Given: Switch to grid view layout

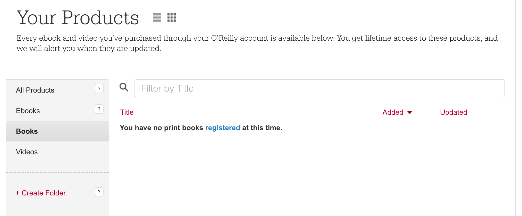Looking at the screenshot, I should [x=172, y=17].
